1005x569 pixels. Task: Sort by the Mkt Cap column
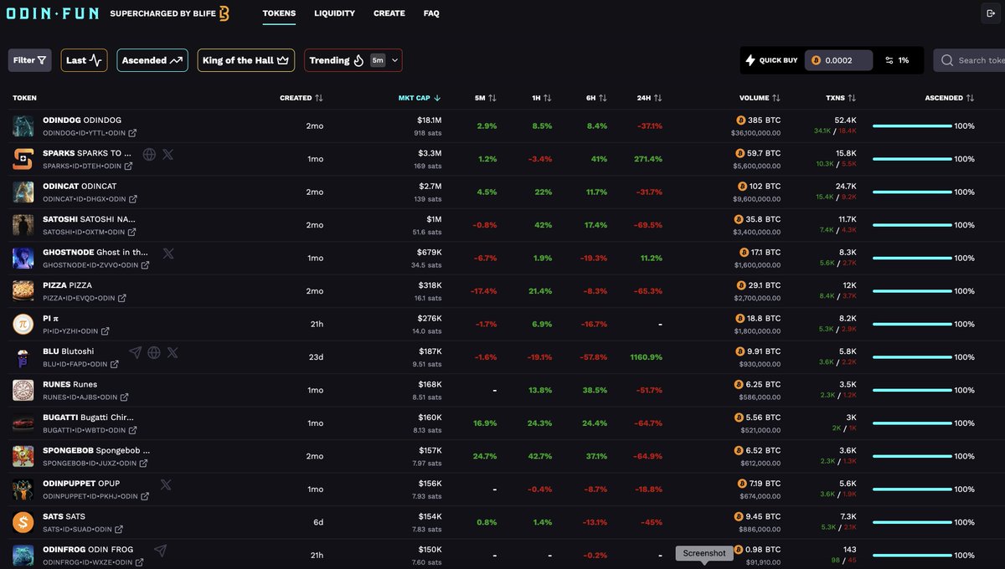click(x=420, y=98)
